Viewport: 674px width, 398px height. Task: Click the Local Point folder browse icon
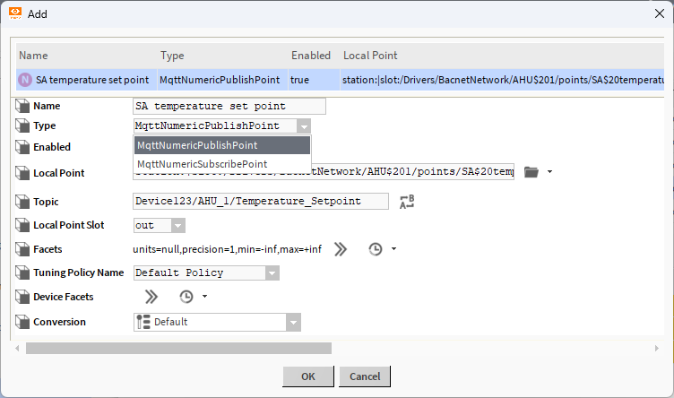[x=531, y=172]
